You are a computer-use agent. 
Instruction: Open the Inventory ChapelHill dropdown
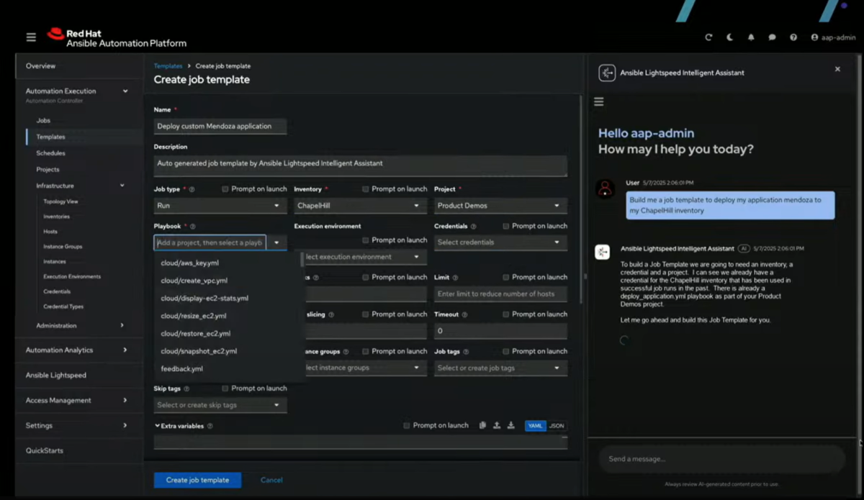pyautogui.click(x=361, y=206)
